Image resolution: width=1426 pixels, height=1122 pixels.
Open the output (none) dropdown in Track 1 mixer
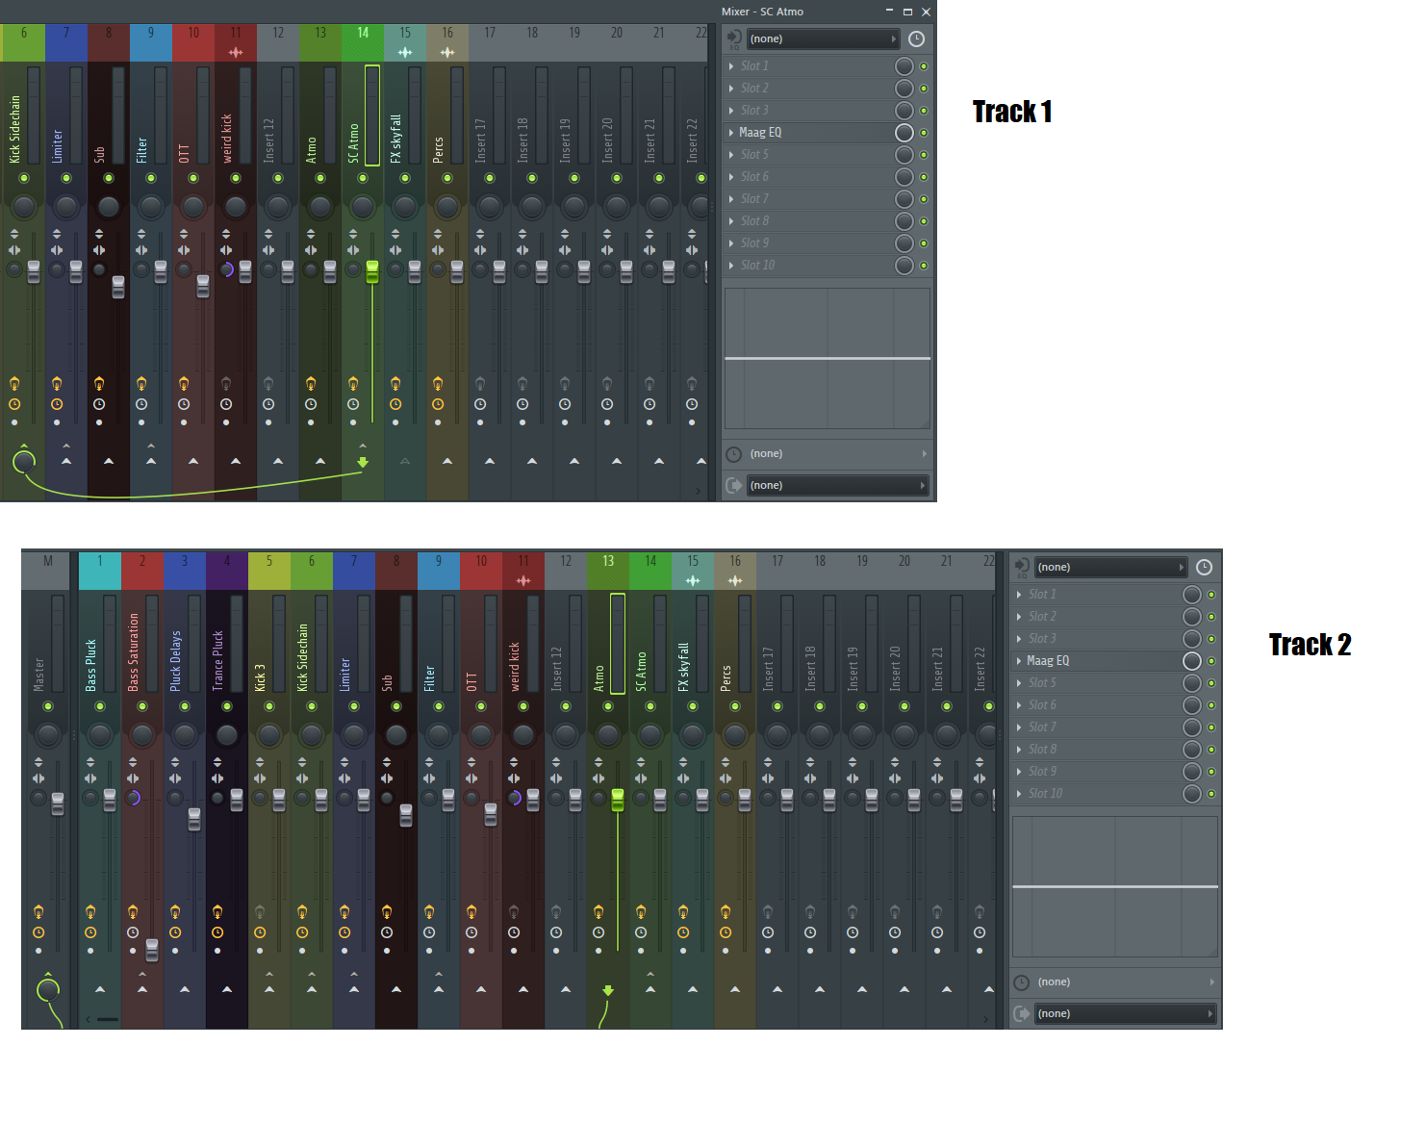pos(837,485)
